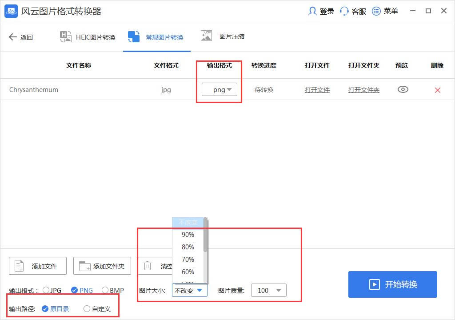Click the 返回 back button
The image size is (455, 320).
click(x=21, y=37)
